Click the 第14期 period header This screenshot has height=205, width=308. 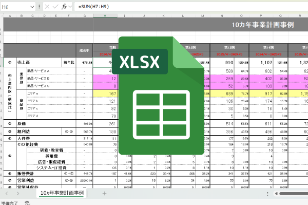pyautogui.click(x=268, y=48)
